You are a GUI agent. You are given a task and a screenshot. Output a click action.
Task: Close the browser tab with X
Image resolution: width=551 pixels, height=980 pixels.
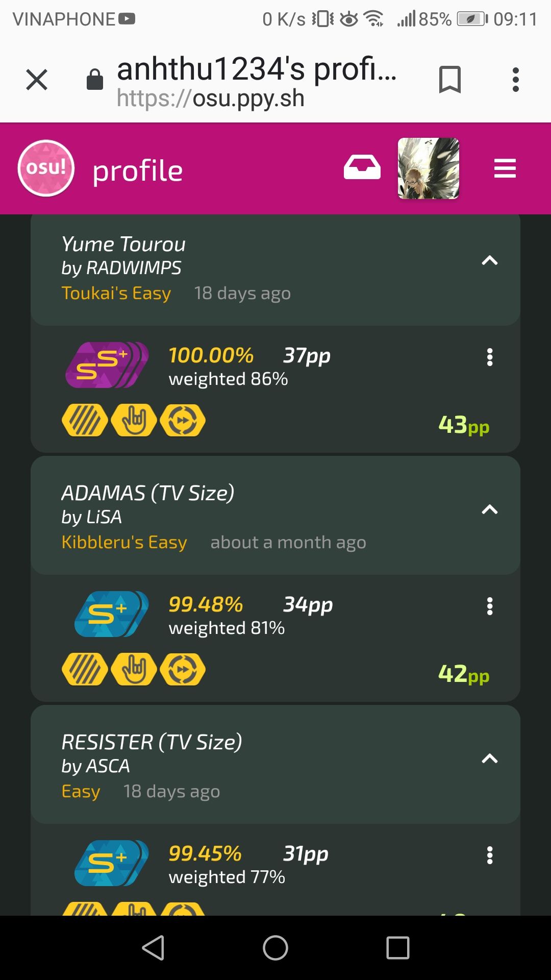pos(37,80)
